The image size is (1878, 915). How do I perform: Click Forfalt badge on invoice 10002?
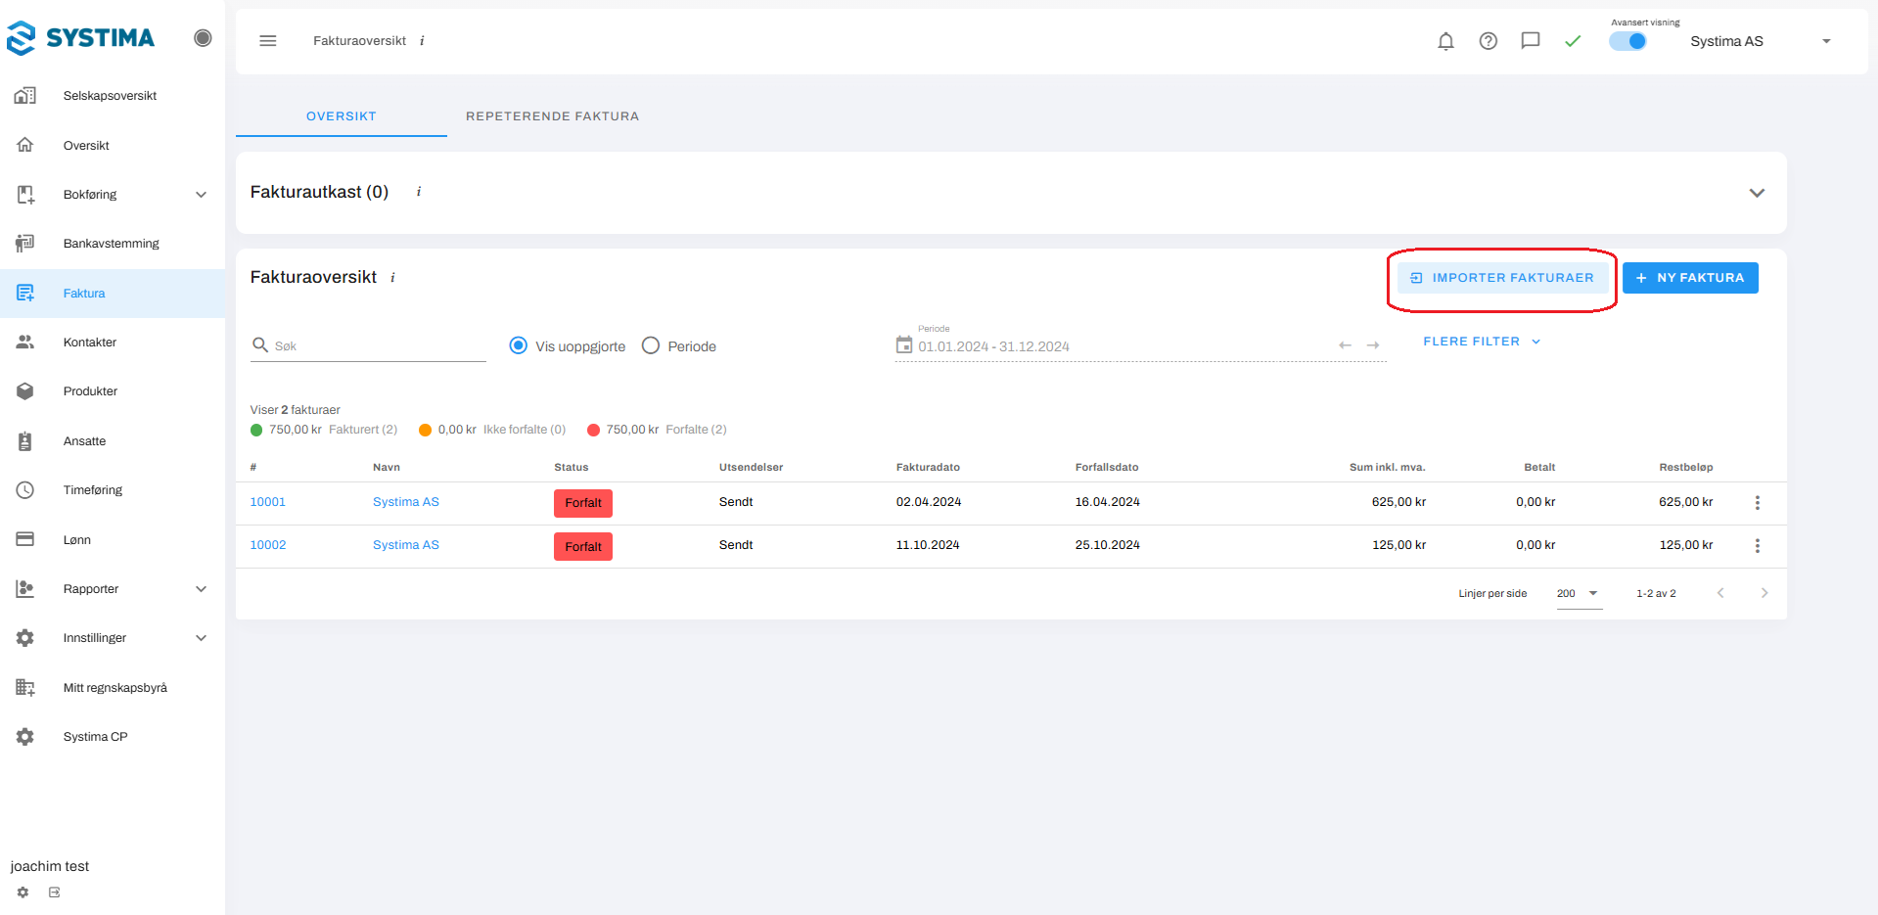pyautogui.click(x=583, y=546)
